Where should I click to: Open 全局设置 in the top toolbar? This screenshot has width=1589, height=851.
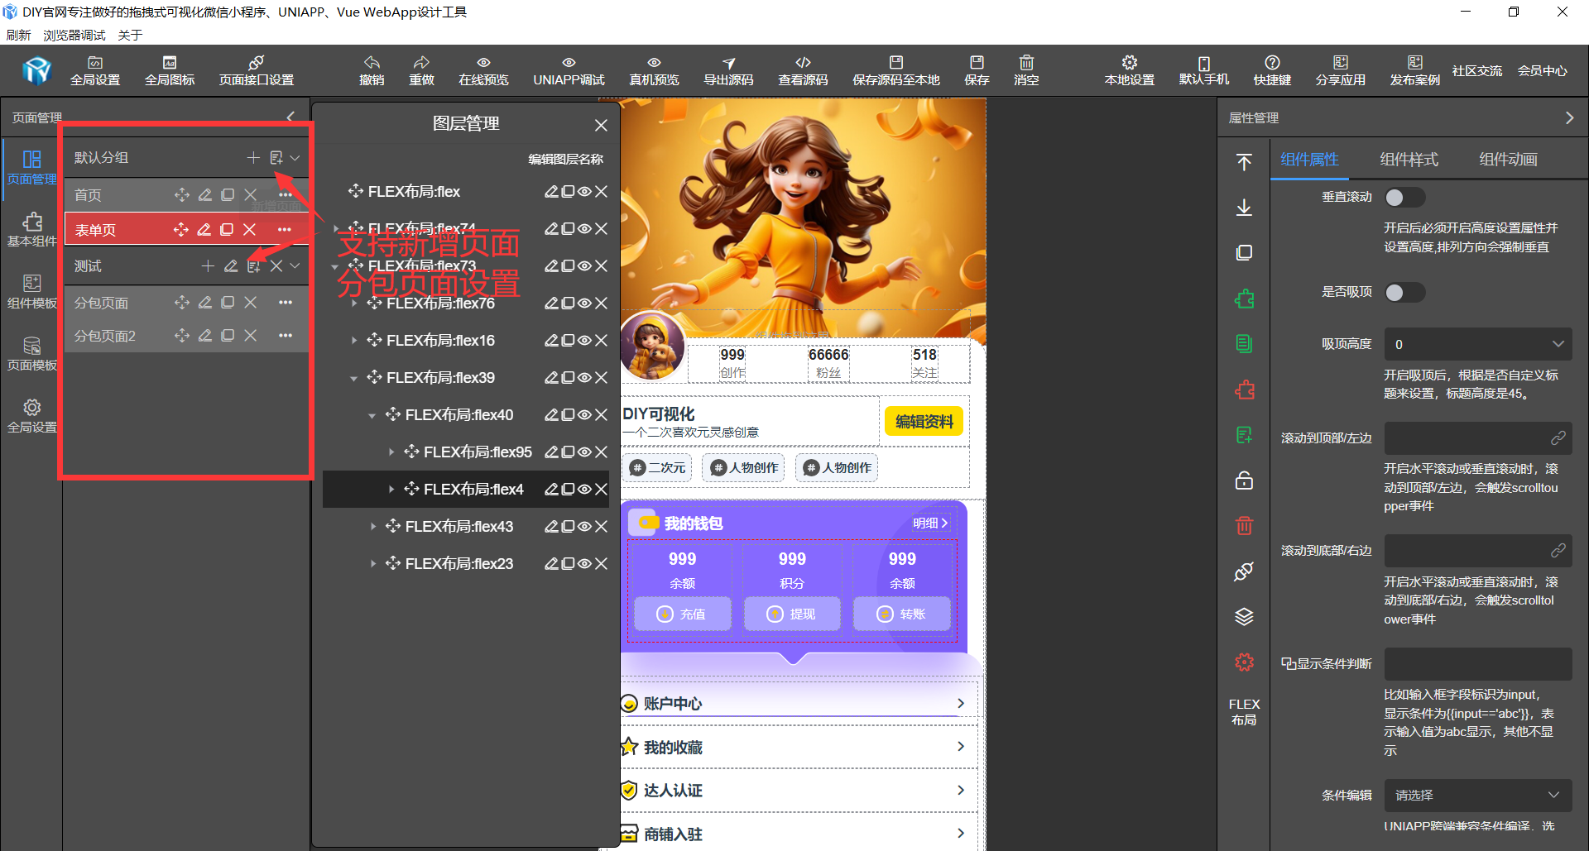[95, 71]
